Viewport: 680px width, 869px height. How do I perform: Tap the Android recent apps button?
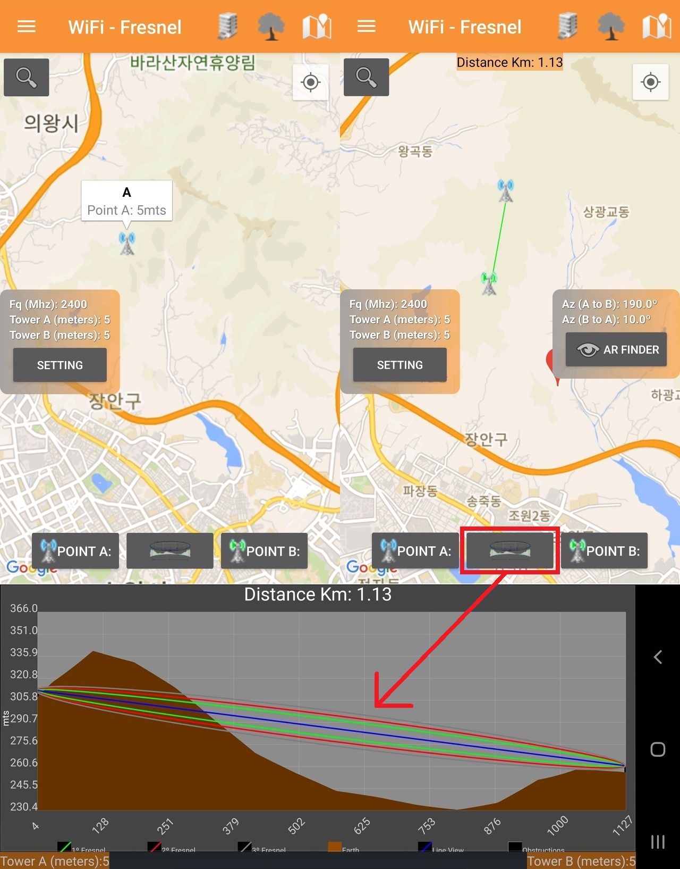point(658,842)
